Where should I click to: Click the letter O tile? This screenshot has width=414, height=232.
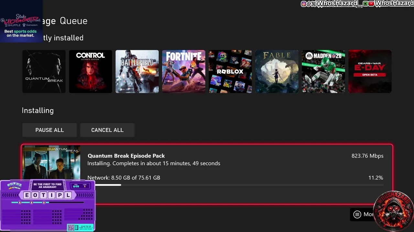coord(35,195)
